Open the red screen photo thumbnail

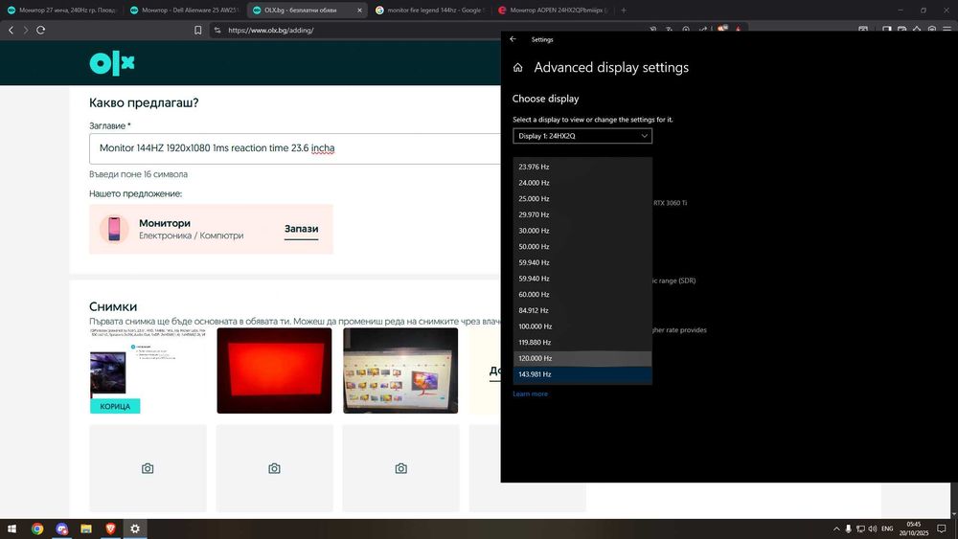click(274, 371)
